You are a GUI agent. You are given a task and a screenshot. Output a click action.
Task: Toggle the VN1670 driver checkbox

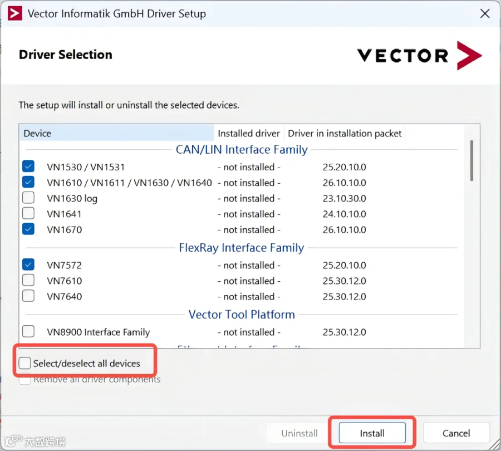click(x=28, y=229)
